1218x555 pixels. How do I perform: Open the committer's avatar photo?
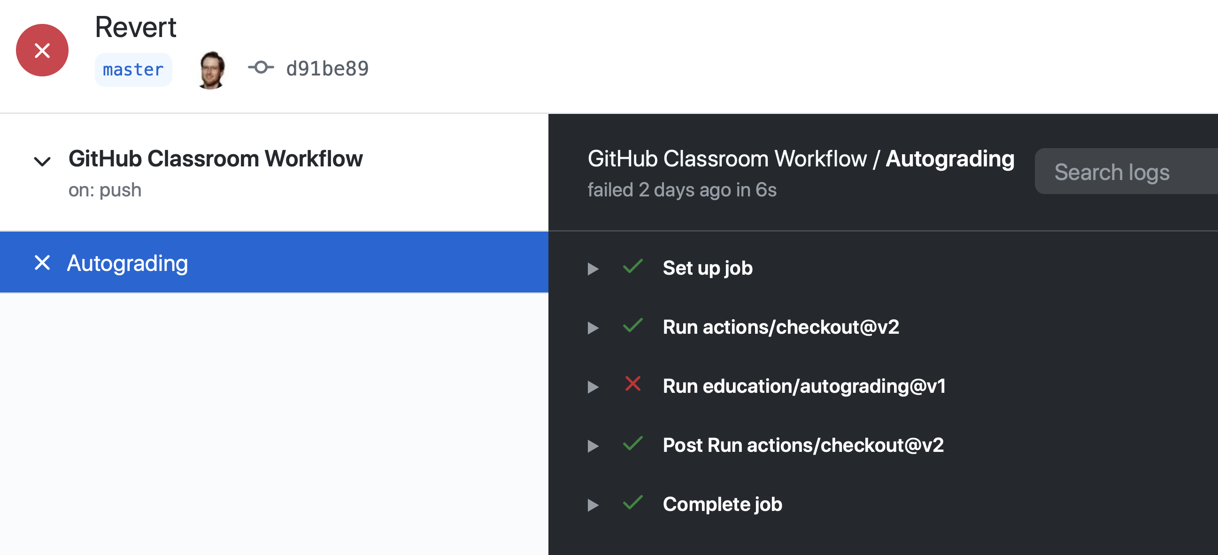coord(211,69)
